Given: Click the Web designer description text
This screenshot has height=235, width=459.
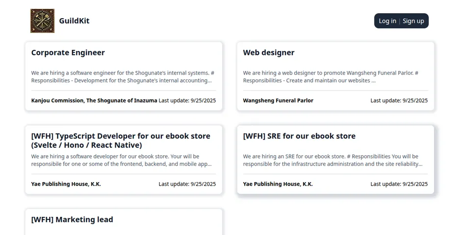Looking at the screenshot, I should click(331, 76).
